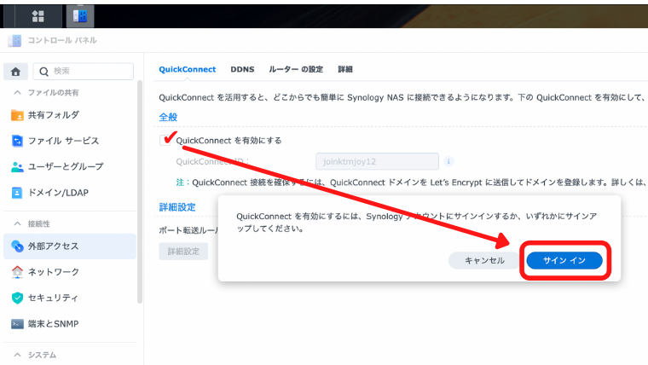Click キャンセル in the dialog

point(484,260)
